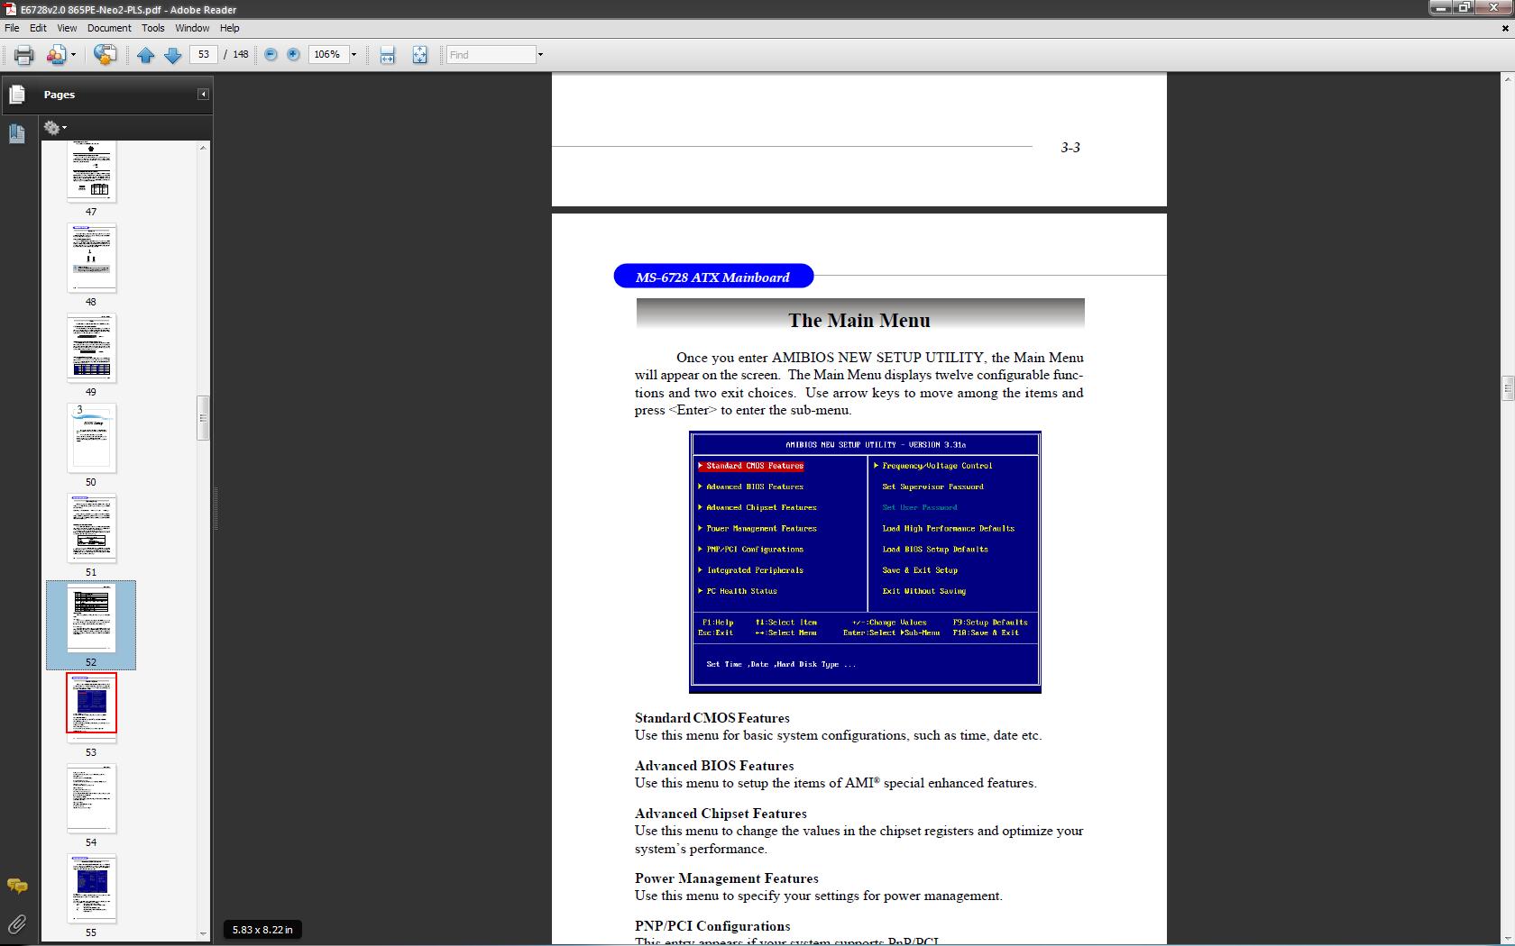Click the thumbnail panel scroll up arrow

tap(203, 147)
